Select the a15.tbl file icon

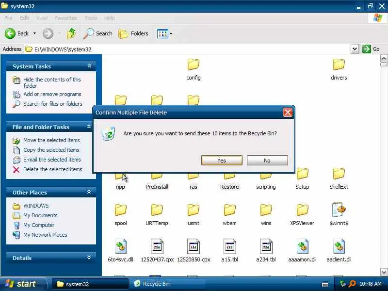(230, 246)
